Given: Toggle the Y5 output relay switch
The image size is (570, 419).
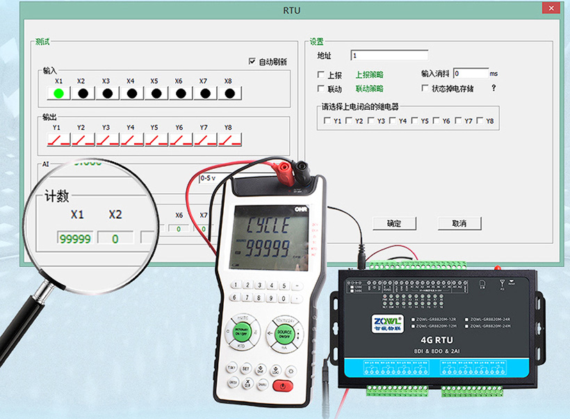Looking at the screenshot, I should pos(155,139).
